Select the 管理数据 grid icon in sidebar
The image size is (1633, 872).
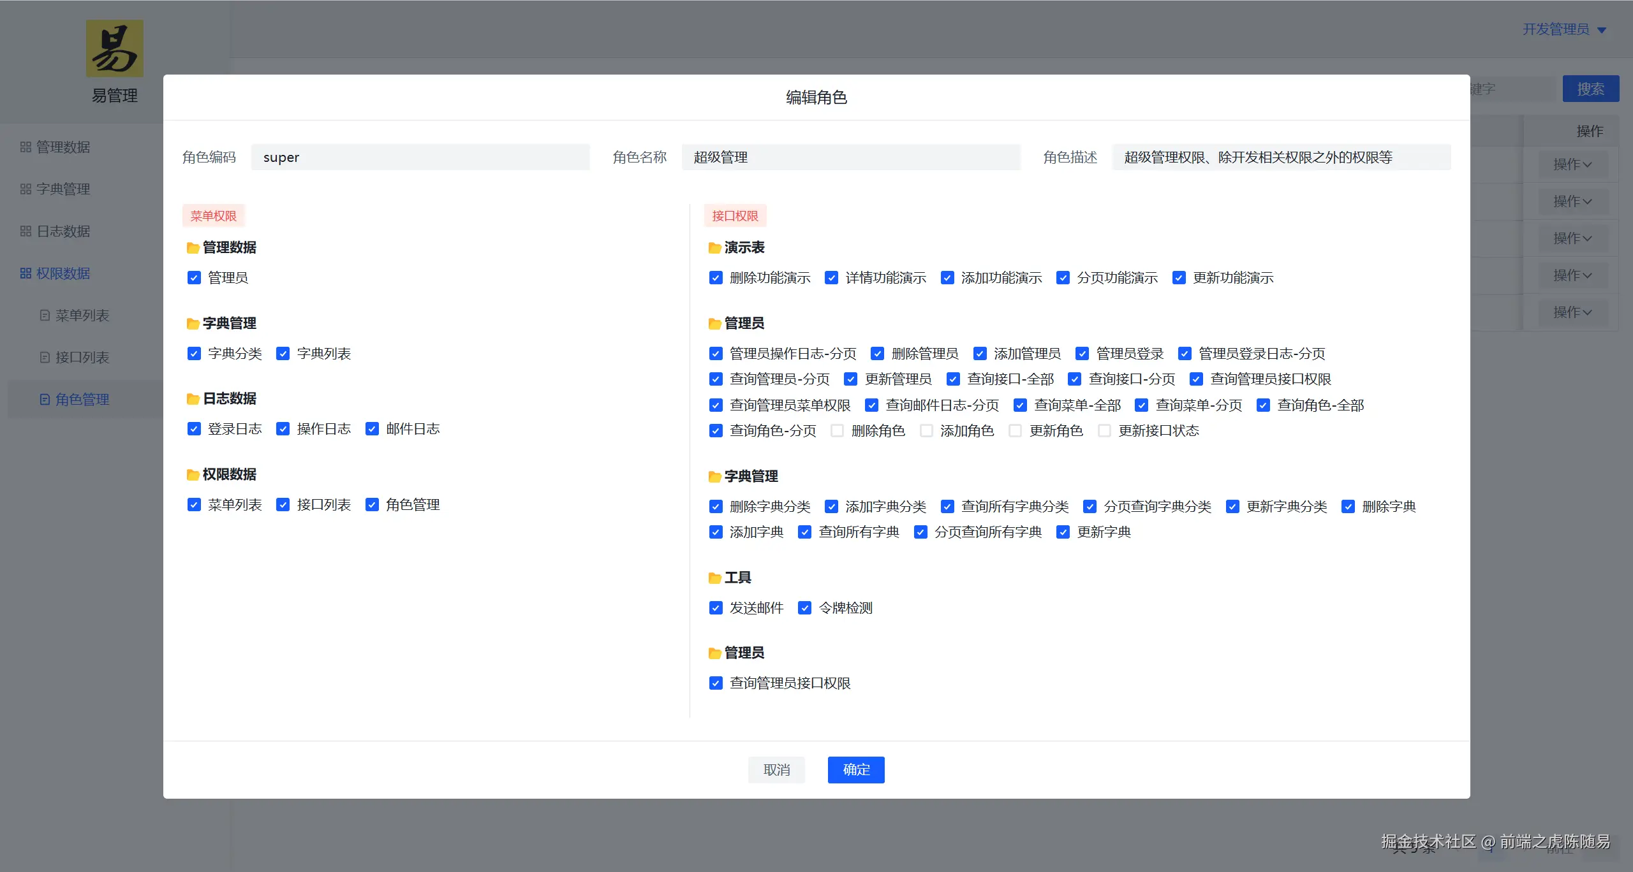[26, 147]
